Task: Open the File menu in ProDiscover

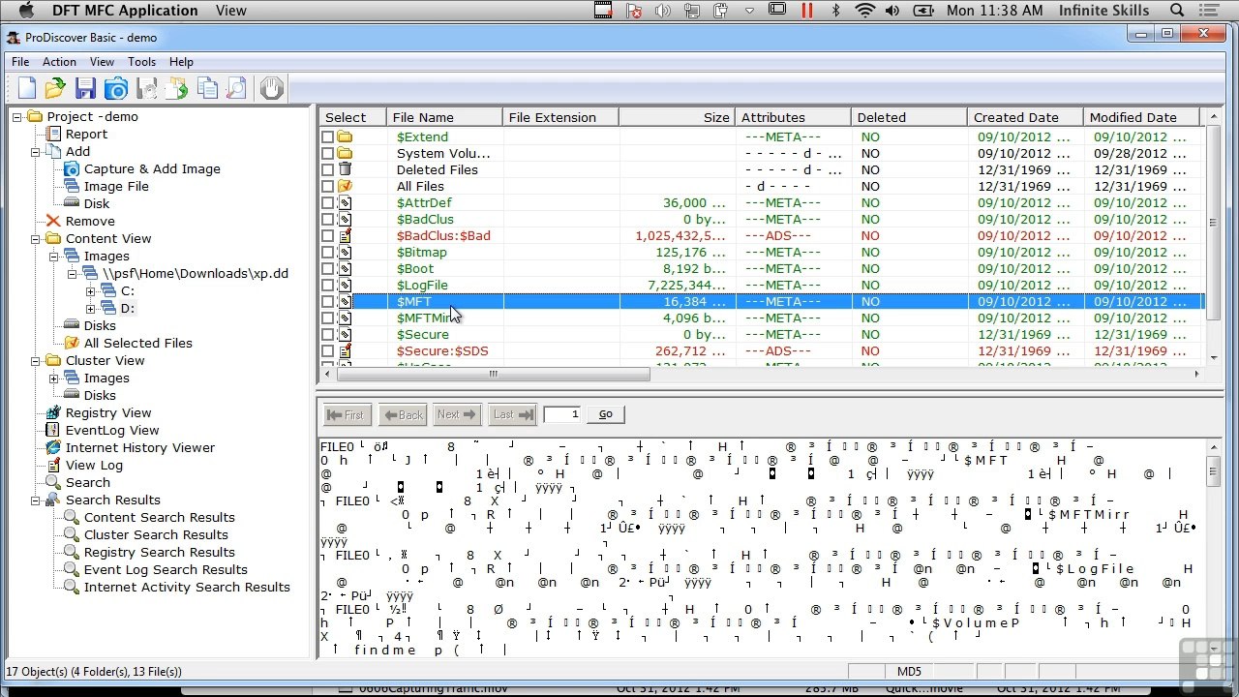Action: [20, 61]
